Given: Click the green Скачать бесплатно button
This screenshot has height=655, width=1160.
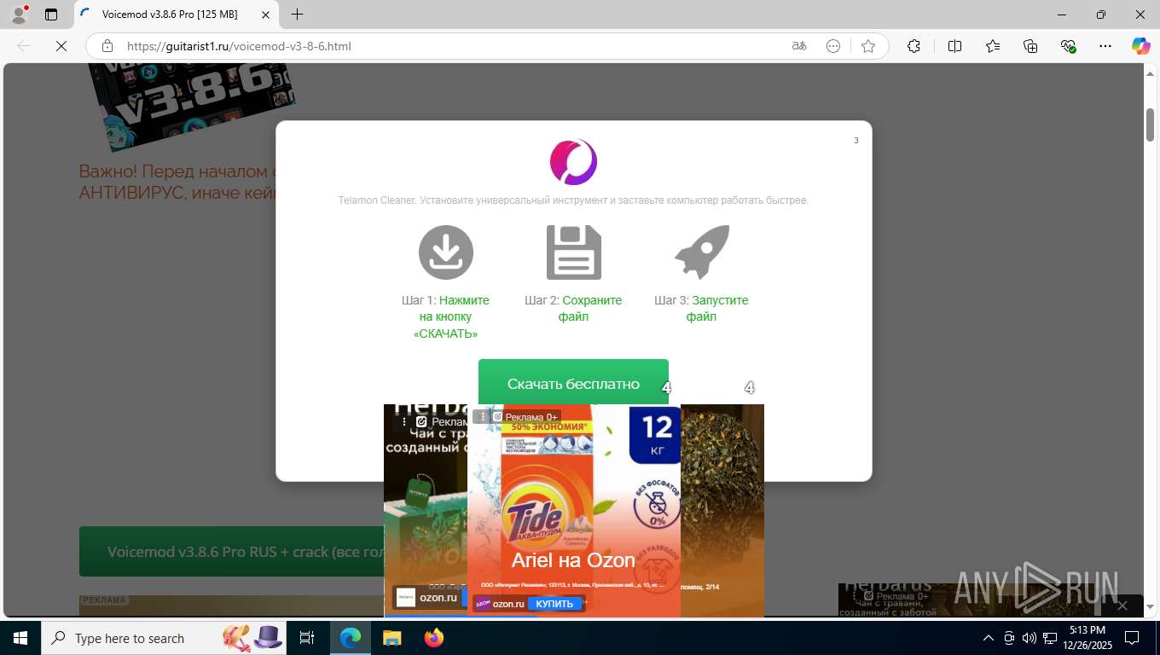Looking at the screenshot, I should (573, 382).
